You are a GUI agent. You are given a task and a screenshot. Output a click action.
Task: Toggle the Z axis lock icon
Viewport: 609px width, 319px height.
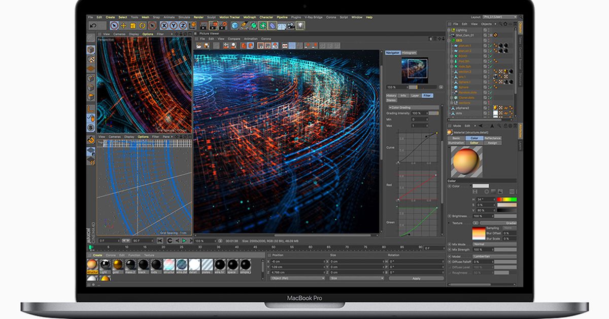(x=184, y=25)
